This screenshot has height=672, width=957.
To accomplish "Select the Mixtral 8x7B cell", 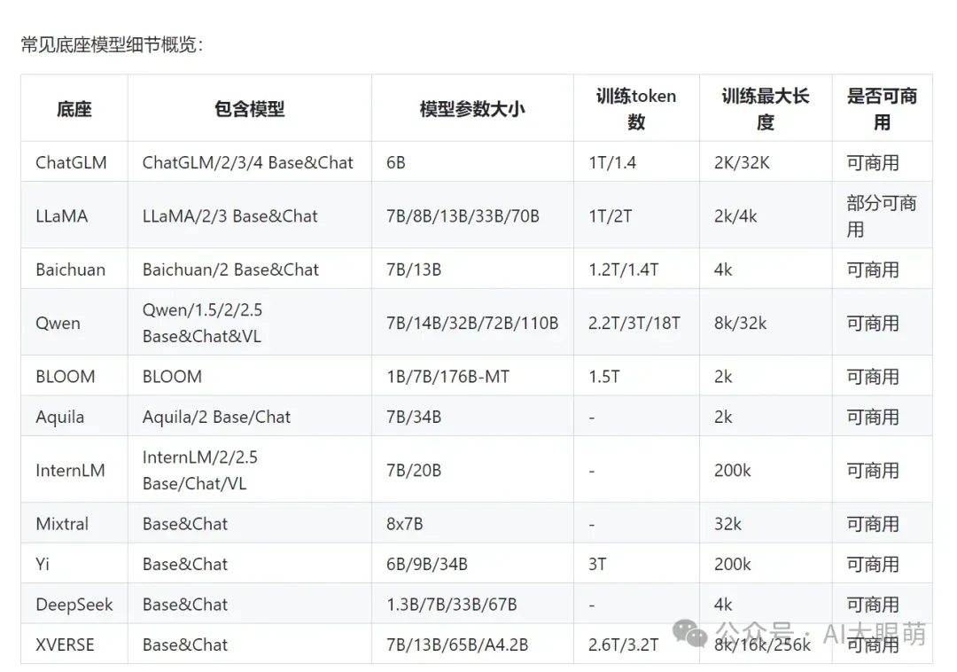I will pos(472,523).
